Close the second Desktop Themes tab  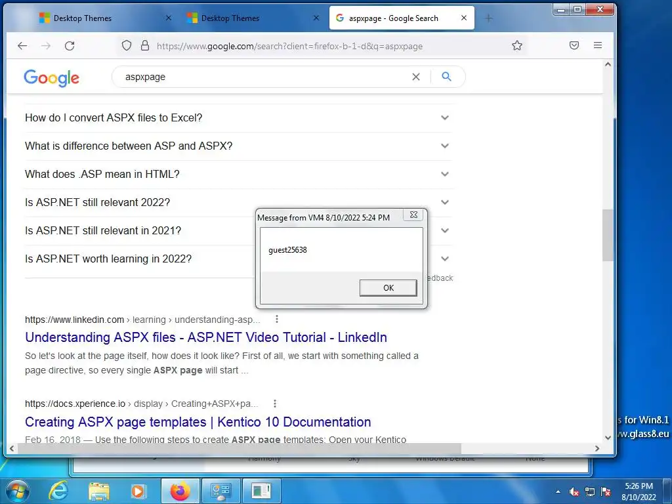316,18
